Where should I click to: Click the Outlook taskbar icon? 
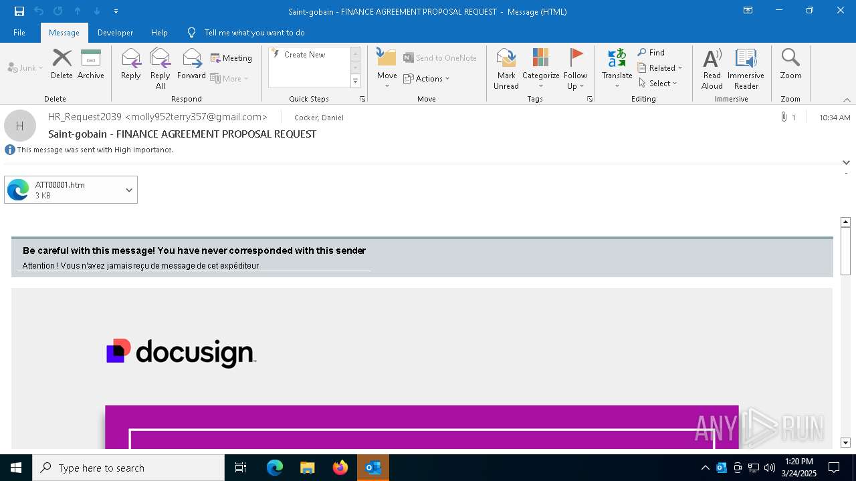372,468
